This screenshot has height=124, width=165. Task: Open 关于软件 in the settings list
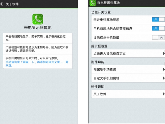tap(128, 94)
